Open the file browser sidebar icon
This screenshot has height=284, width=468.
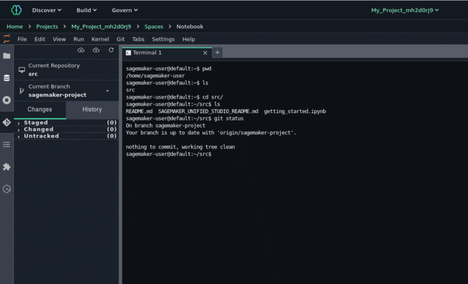click(7, 56)
